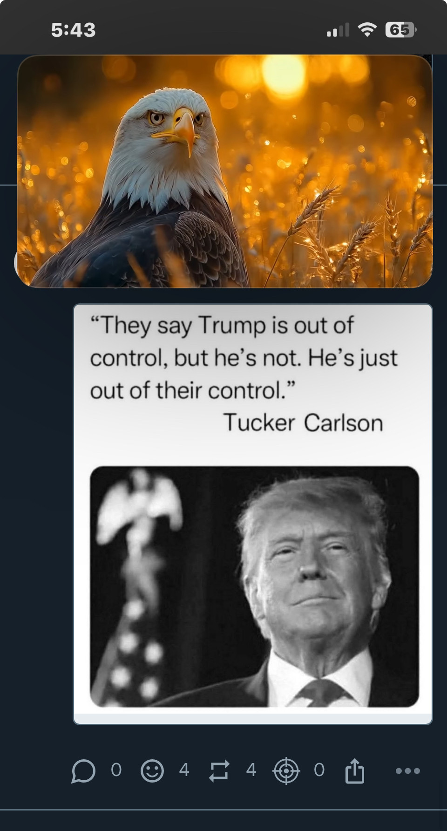Open the bald eagle image

tap(225, 171)
